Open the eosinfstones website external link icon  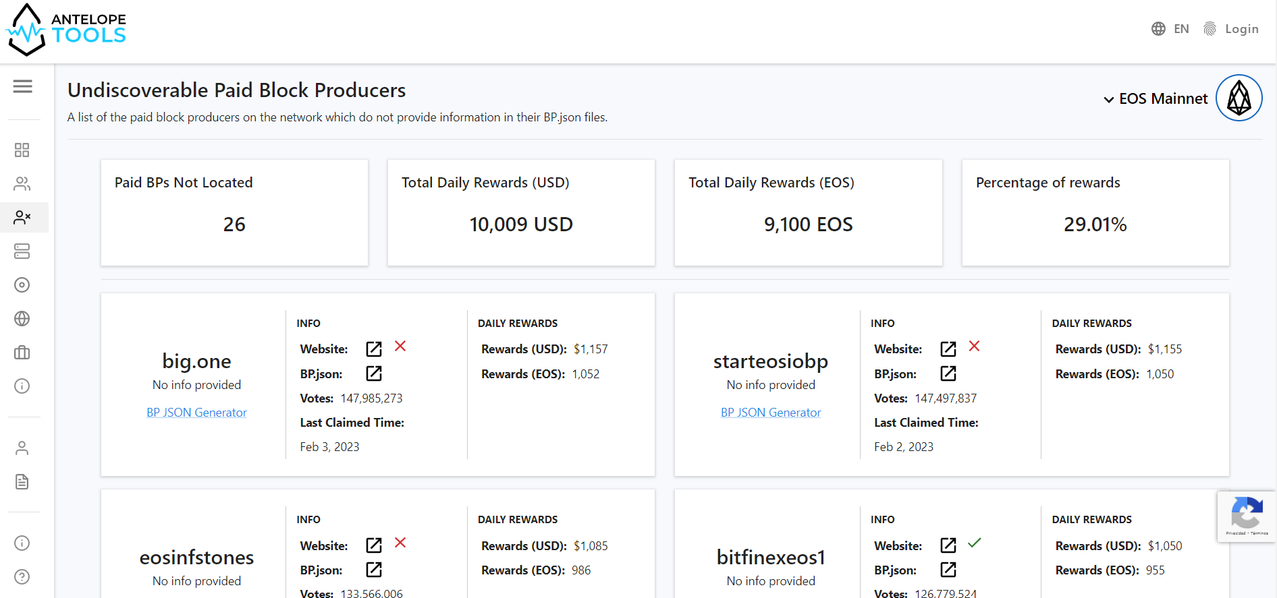[x=374, y=545]
